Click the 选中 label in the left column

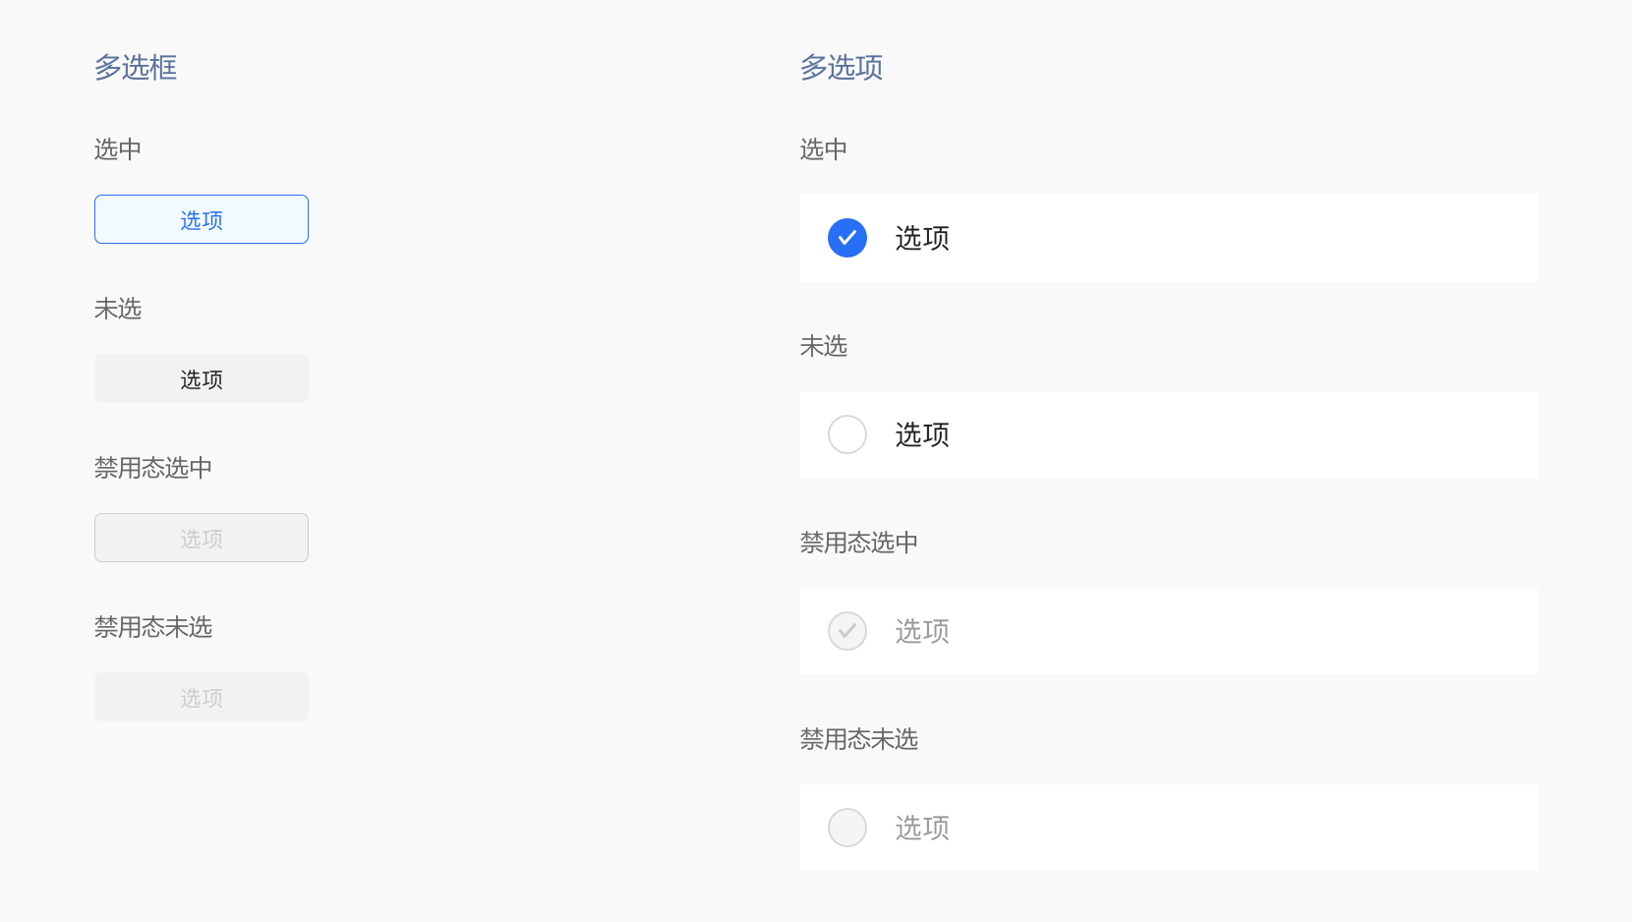click(117, 149)
